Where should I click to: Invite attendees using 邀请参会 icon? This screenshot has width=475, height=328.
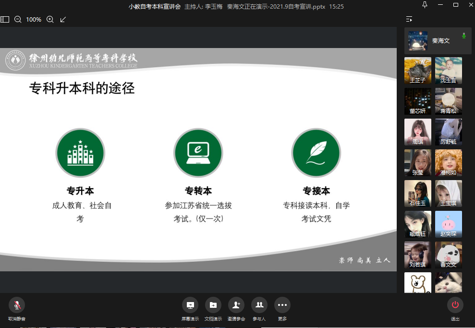(236, 305)
